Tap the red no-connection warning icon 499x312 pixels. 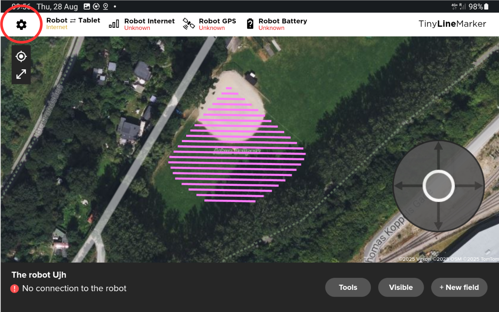[x=15, y=289]
